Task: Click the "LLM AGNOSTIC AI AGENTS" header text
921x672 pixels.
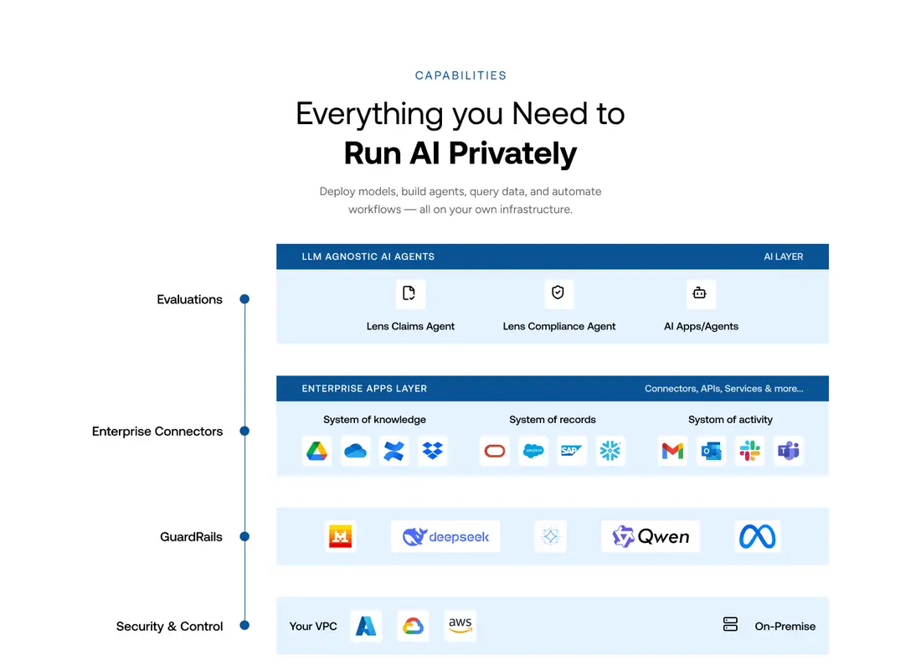Action: [368, 256]
